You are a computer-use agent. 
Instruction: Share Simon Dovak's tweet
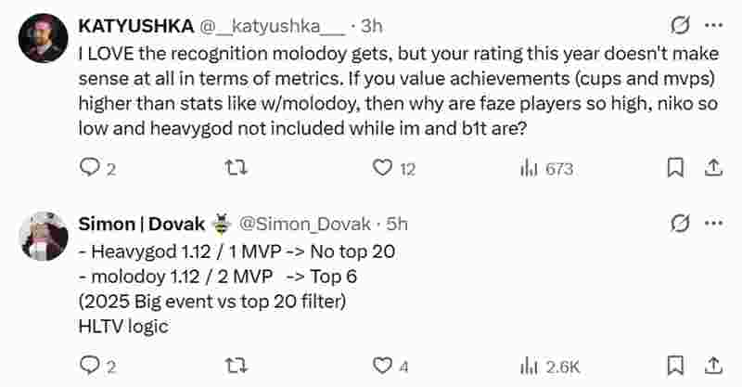pyautogui.click(x=713, y=366)
